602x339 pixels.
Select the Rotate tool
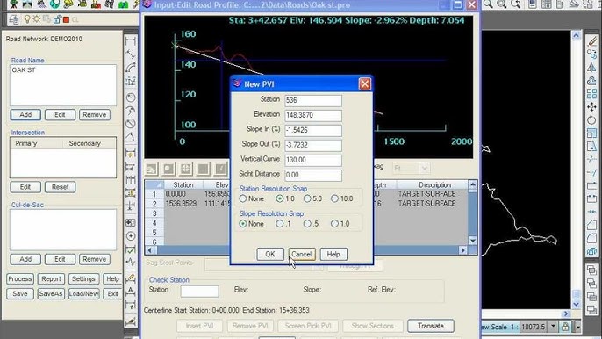pyautogui.click(x=591, y=120)
